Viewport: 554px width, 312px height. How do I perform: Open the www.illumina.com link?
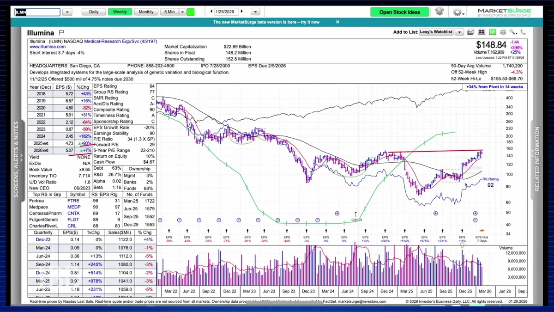(48, 47)
